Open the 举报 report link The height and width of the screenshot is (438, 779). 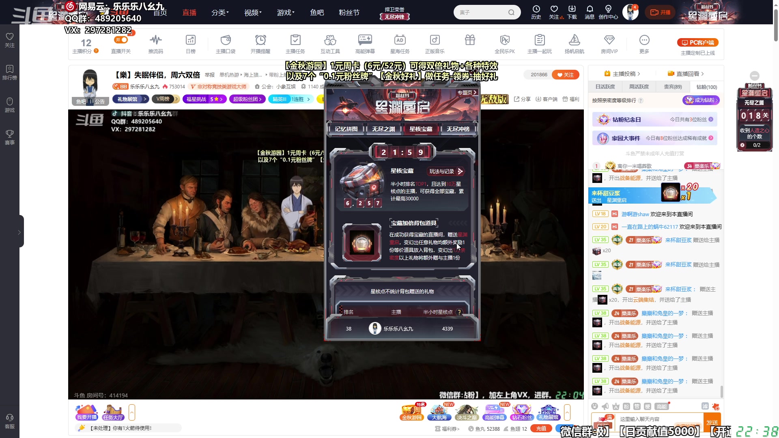pos(210,75)
